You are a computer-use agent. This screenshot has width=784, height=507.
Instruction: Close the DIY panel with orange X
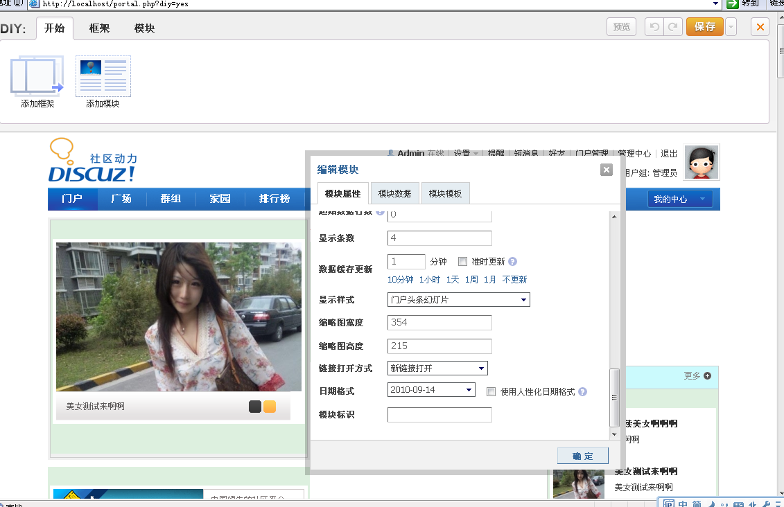760,26
